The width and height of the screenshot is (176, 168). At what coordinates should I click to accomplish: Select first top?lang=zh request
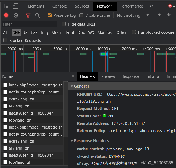click(32, 120)
